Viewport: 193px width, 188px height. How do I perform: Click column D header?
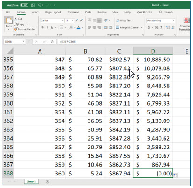(x=153, y=51)
